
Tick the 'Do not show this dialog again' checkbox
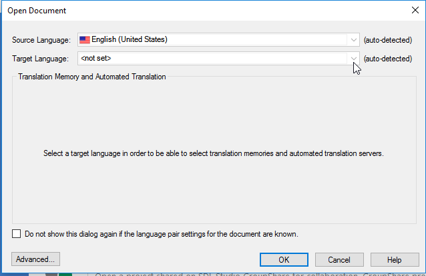[16, 233]
